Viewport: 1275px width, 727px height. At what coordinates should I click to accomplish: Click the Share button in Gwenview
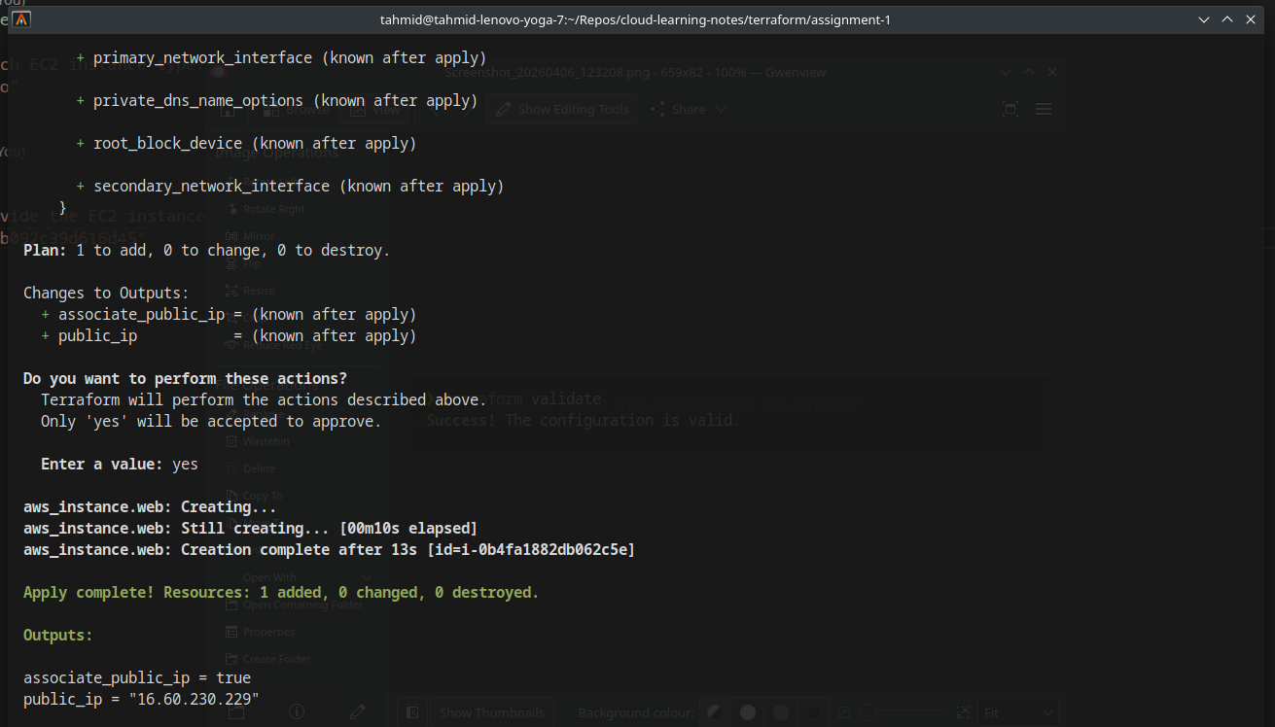click(679, 110)
